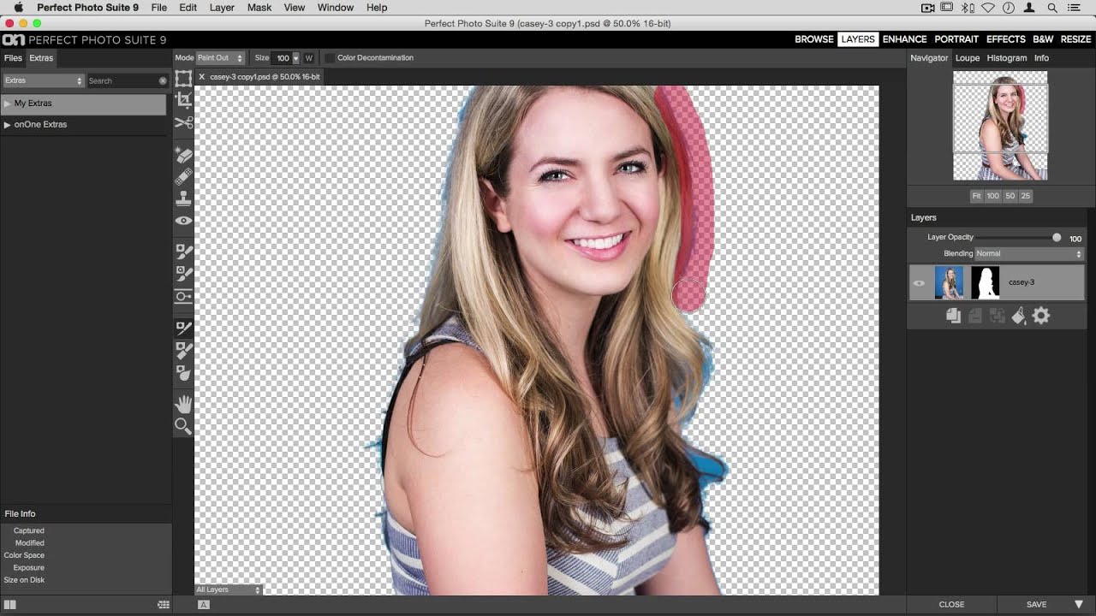Select the Perfect Eraser tool

pos(183,155)
